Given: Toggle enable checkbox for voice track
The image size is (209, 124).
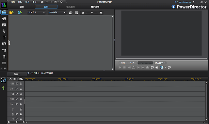Looking at the screenshot, I should point(17,114).
